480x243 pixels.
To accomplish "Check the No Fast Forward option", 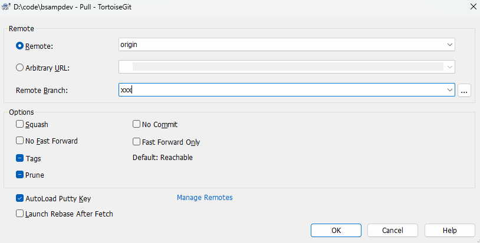I will (x=19, y=141).
